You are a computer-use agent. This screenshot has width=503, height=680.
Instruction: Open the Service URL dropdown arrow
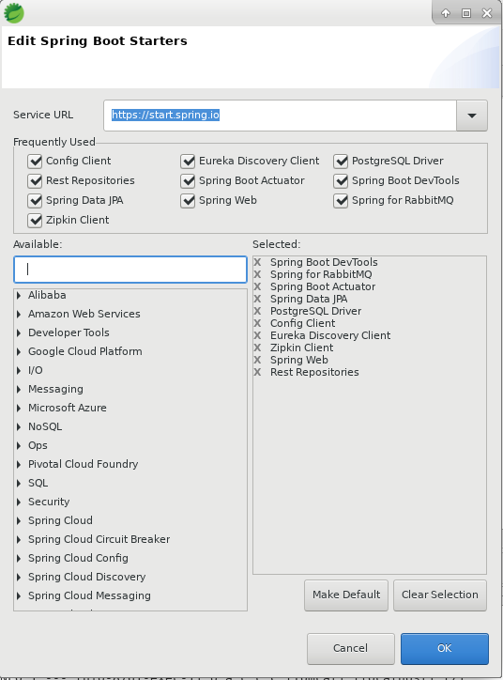[472, 116]
